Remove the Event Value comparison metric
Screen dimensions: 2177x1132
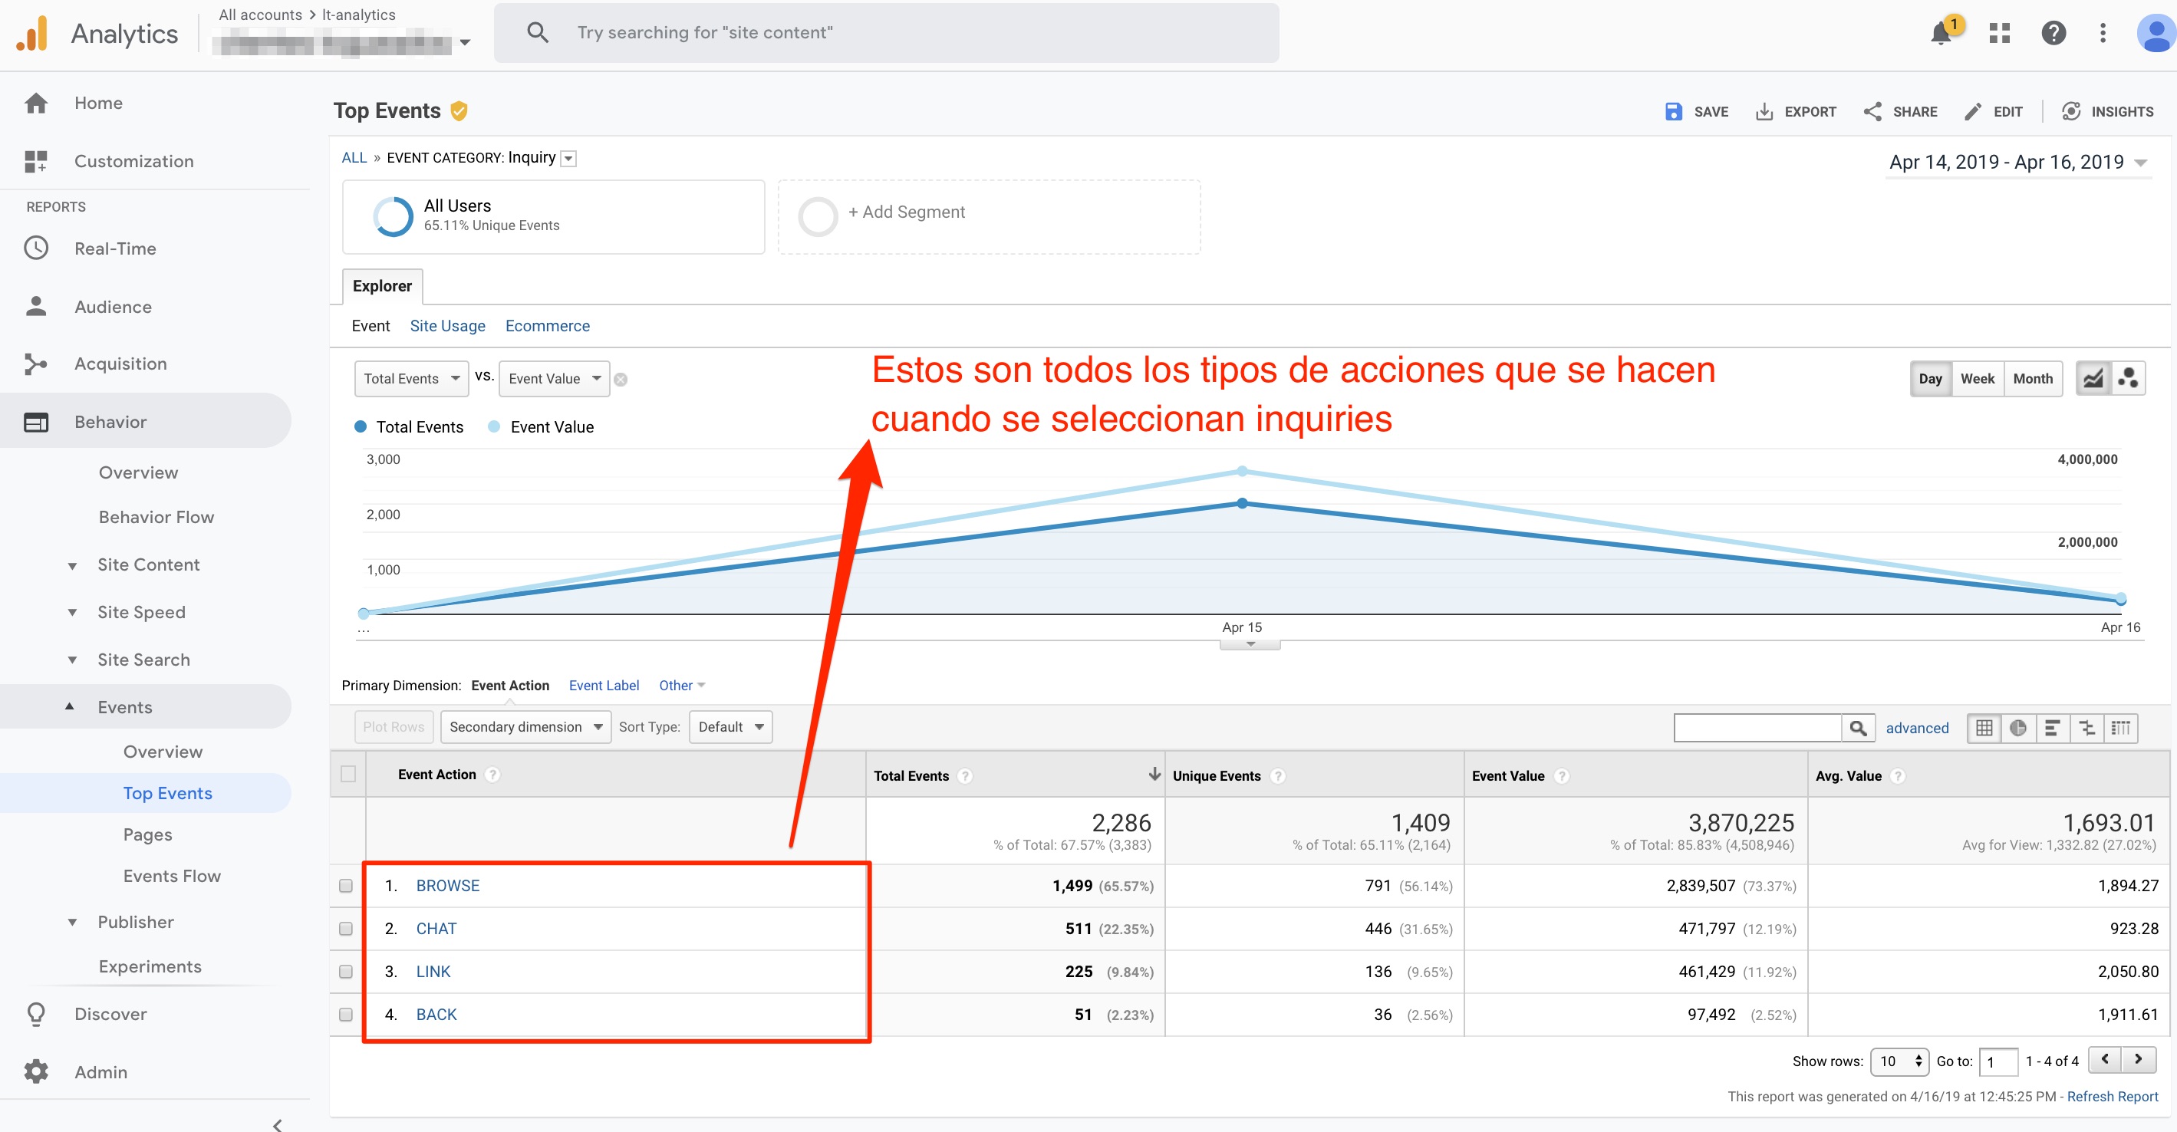coord(621,380)
